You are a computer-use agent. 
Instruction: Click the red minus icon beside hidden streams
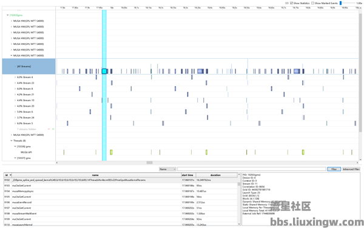pos(49,129)
